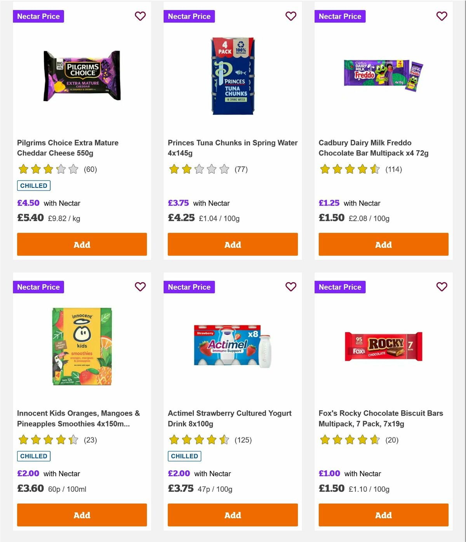
Task: Add Cadbury Dairy Milk Freddo to basket
Action: click(383, 244)
